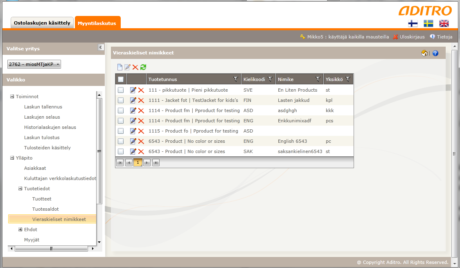
Task: Collapse the Toiminnot tree node
Action: pos(12,97)
